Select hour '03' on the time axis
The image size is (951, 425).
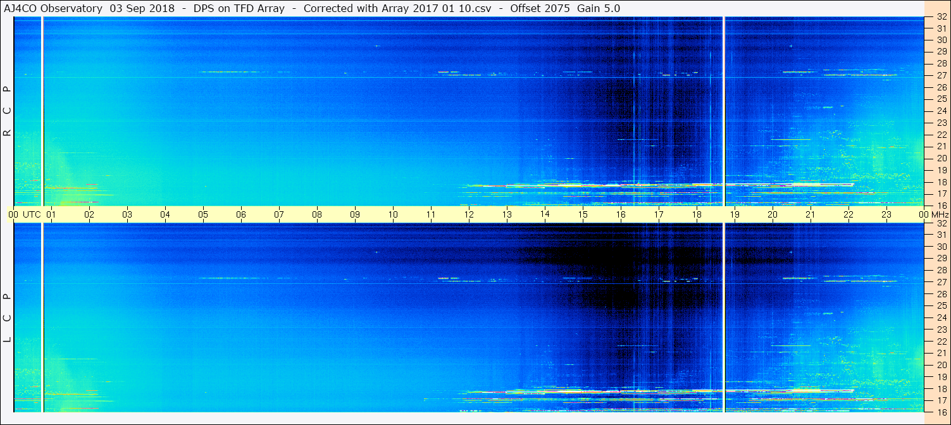[x=127, y=214]
